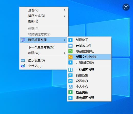Choose 开启我的常用

(x=89, y=62)
